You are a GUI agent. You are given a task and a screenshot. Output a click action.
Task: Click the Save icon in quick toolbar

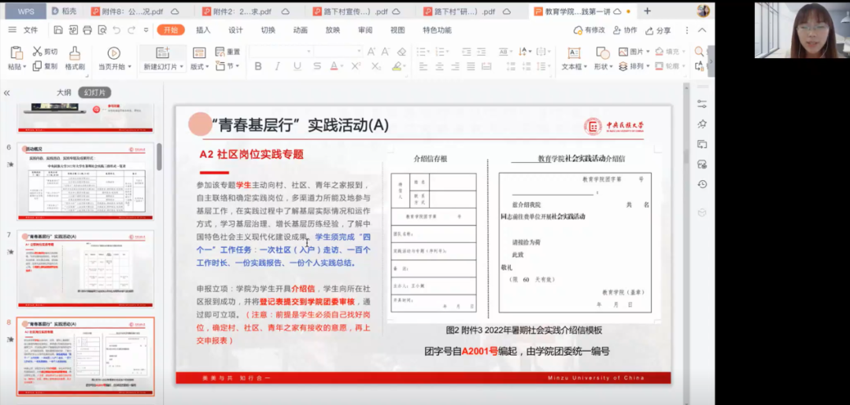pos(58,30)
